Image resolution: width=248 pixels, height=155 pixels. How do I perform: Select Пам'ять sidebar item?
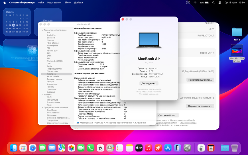pos(50,87)
